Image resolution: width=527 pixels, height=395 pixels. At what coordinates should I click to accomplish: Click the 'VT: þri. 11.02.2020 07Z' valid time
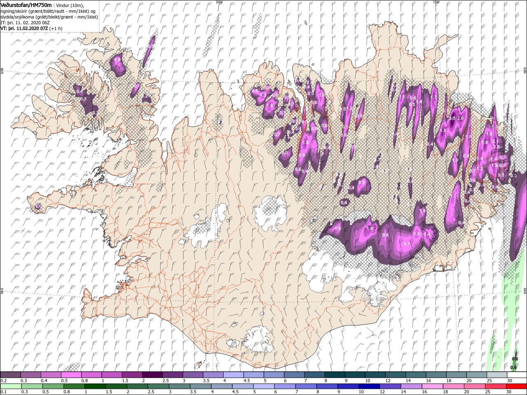(x=25, y=29)
